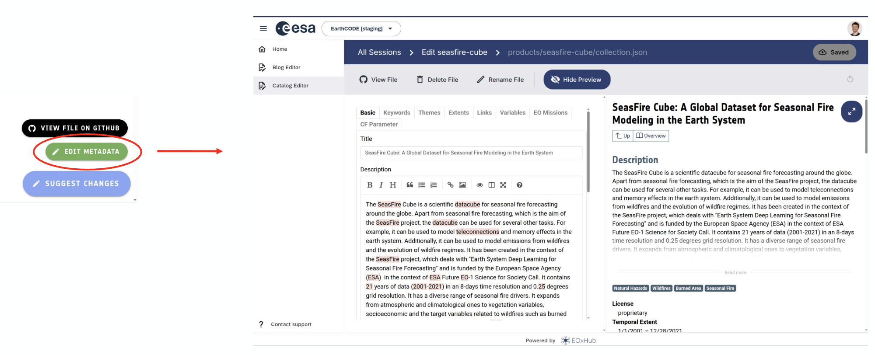
Task: Insert an image via the editor toolbar
Action: click(462, 185)
